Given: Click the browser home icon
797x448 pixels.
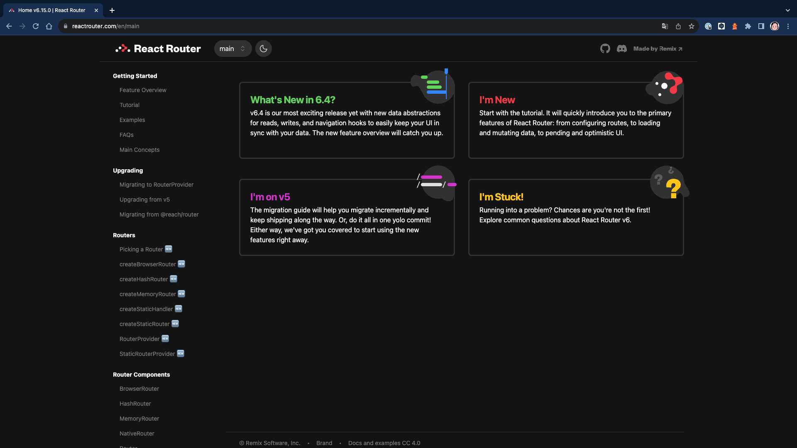Looking at the screenshot, I should (49, 26).
